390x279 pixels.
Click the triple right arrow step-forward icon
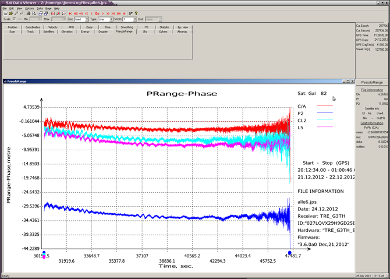[114, 13]
